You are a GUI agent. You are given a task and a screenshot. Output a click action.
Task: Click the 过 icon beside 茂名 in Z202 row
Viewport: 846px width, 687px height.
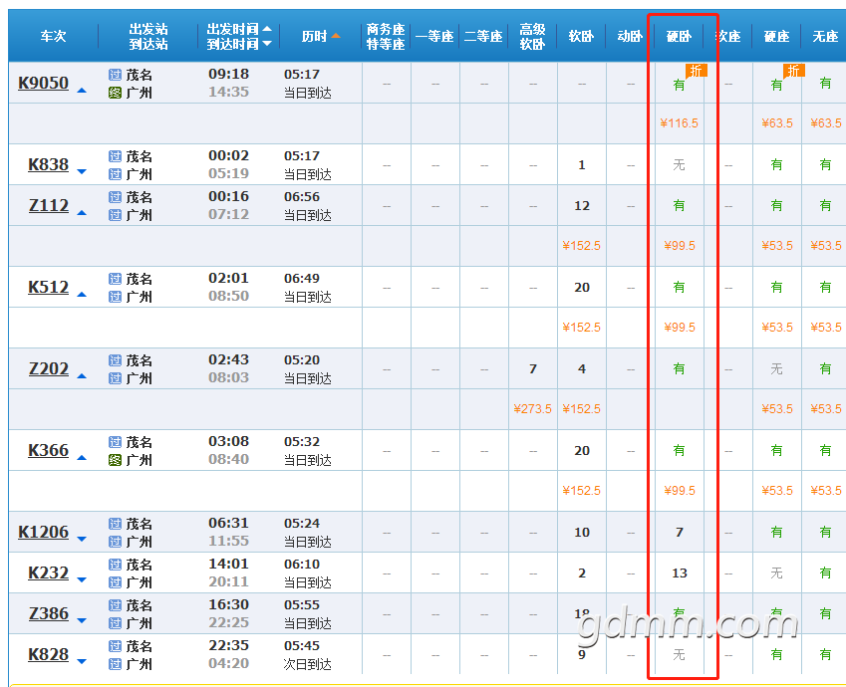[x=115, y=360]
